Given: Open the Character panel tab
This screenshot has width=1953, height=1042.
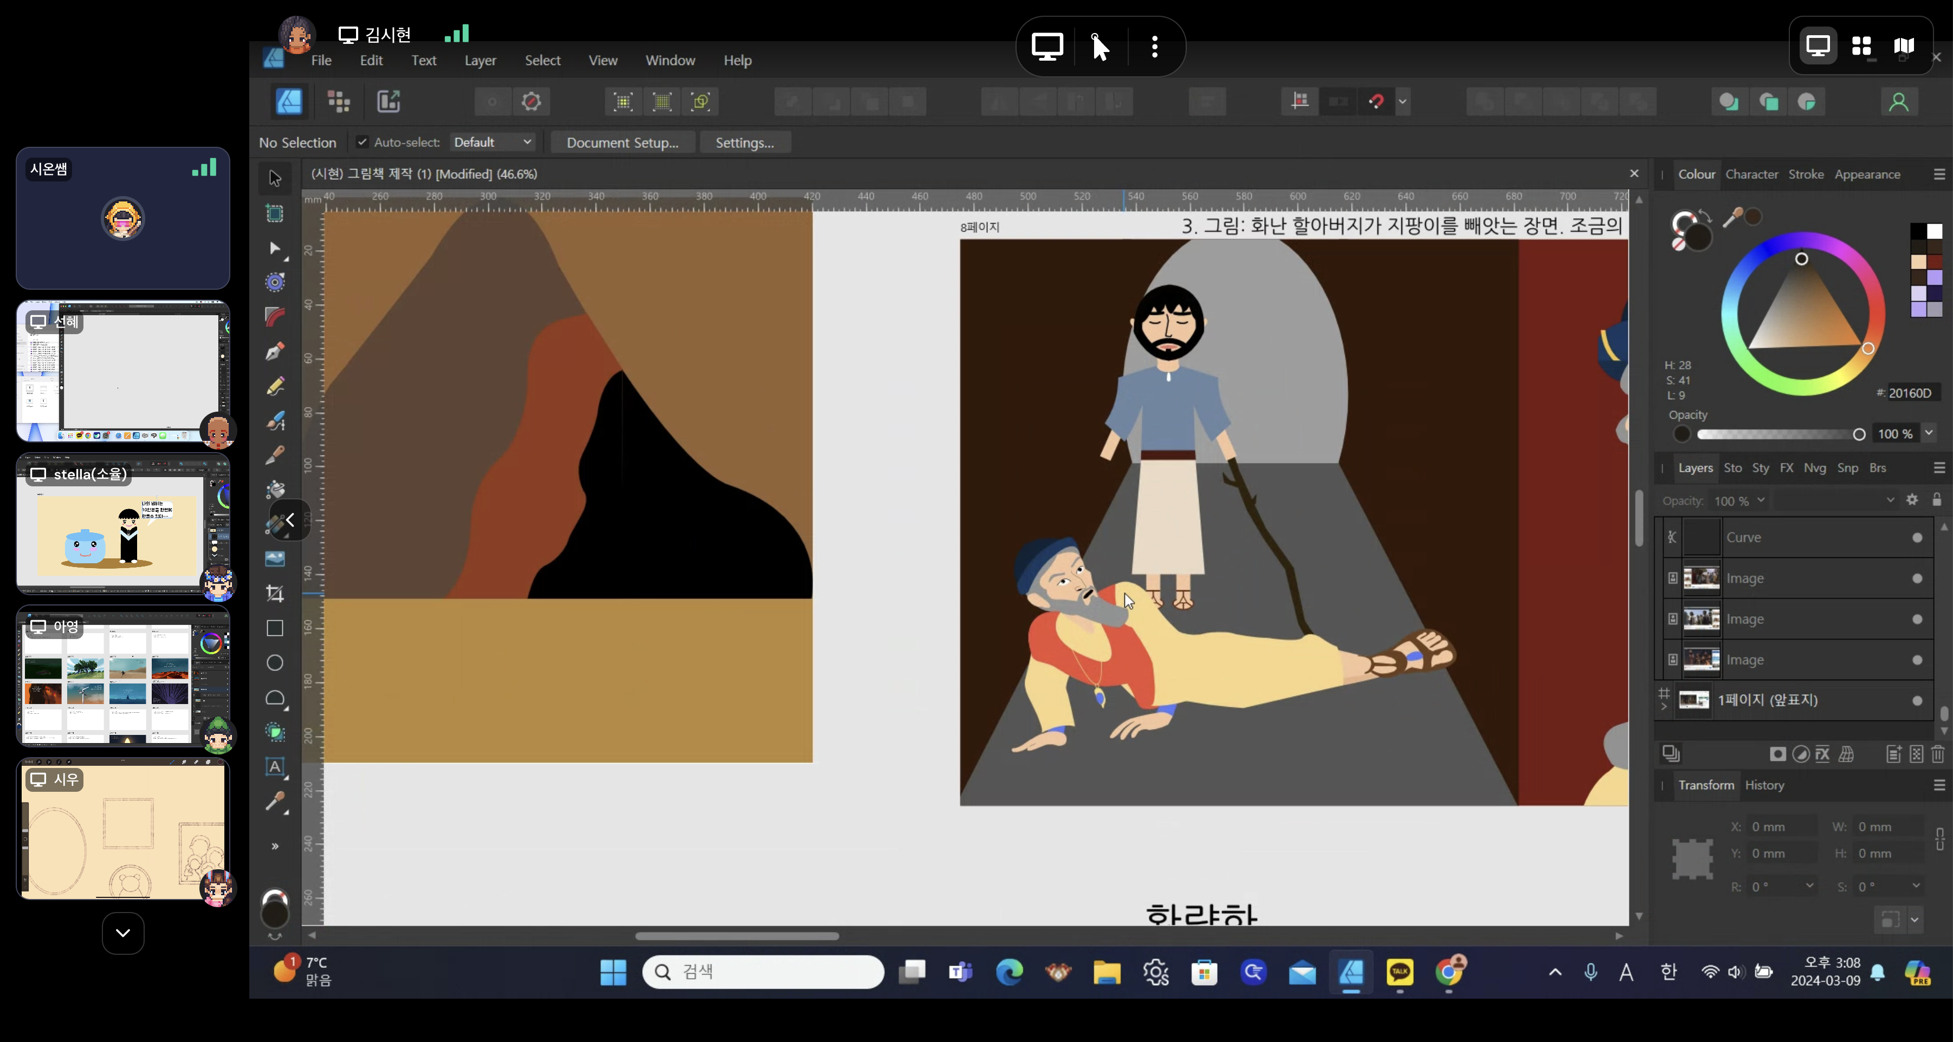Looking at the screenshot, I should tap(1751, 174).
